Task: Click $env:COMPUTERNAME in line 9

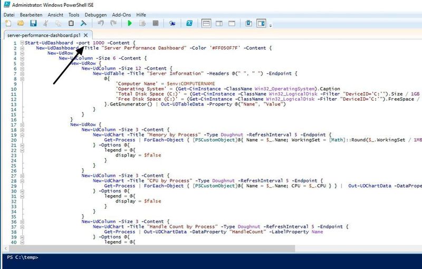Action: 191,84
